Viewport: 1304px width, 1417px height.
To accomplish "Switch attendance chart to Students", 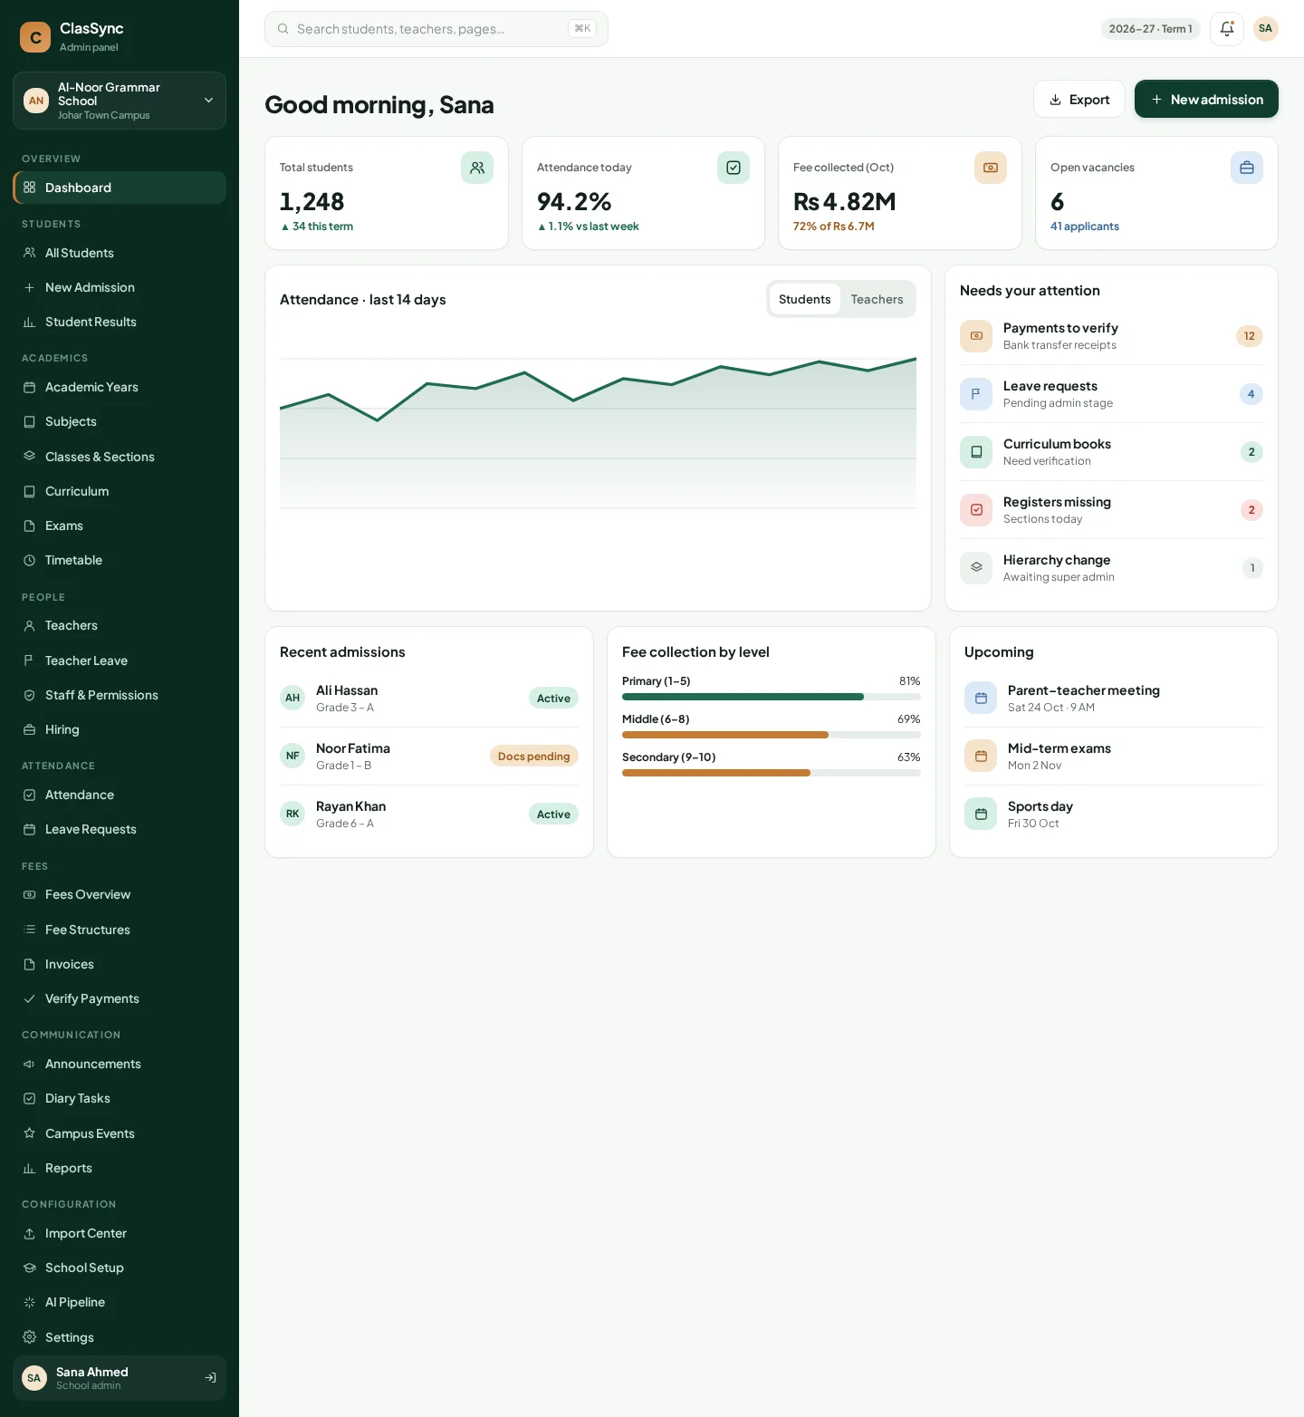I will click(804, 300).
